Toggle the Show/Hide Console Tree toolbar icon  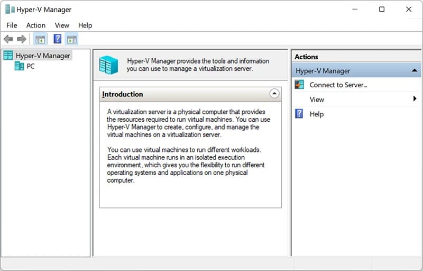click(40, 39)
